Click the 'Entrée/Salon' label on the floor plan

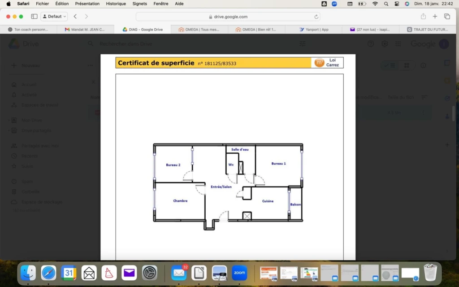[x=221, y=187]
